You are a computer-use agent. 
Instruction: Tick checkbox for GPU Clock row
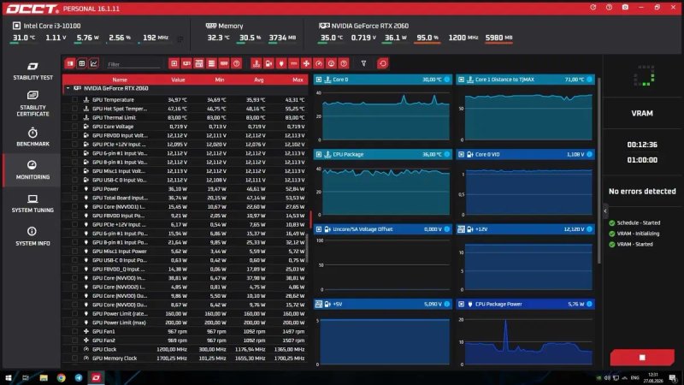click(75, 350)
